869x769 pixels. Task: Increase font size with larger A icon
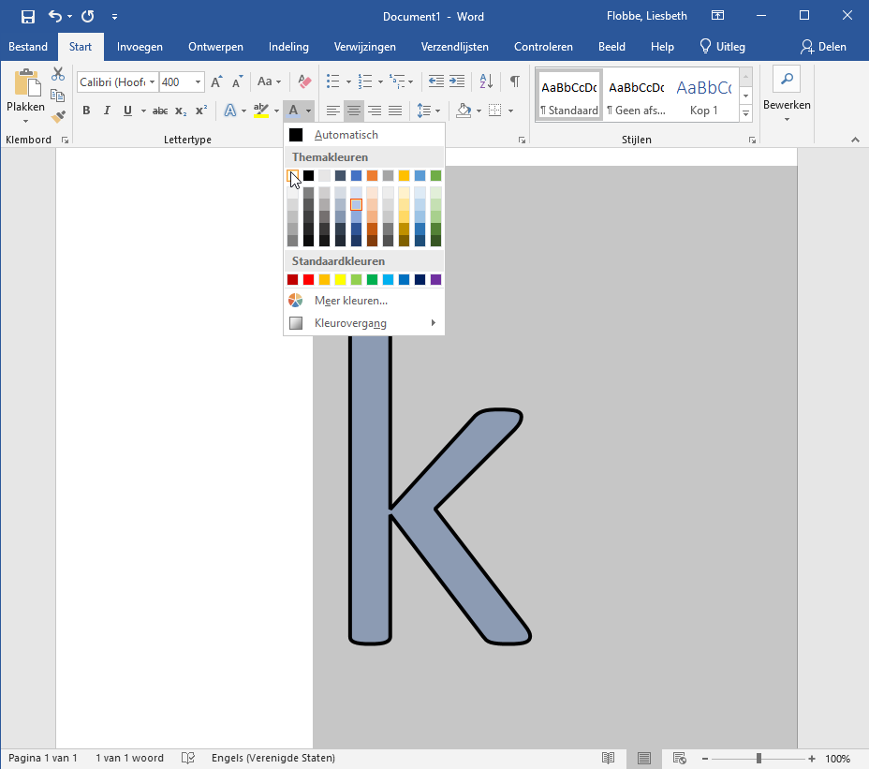tap(216, 82)
